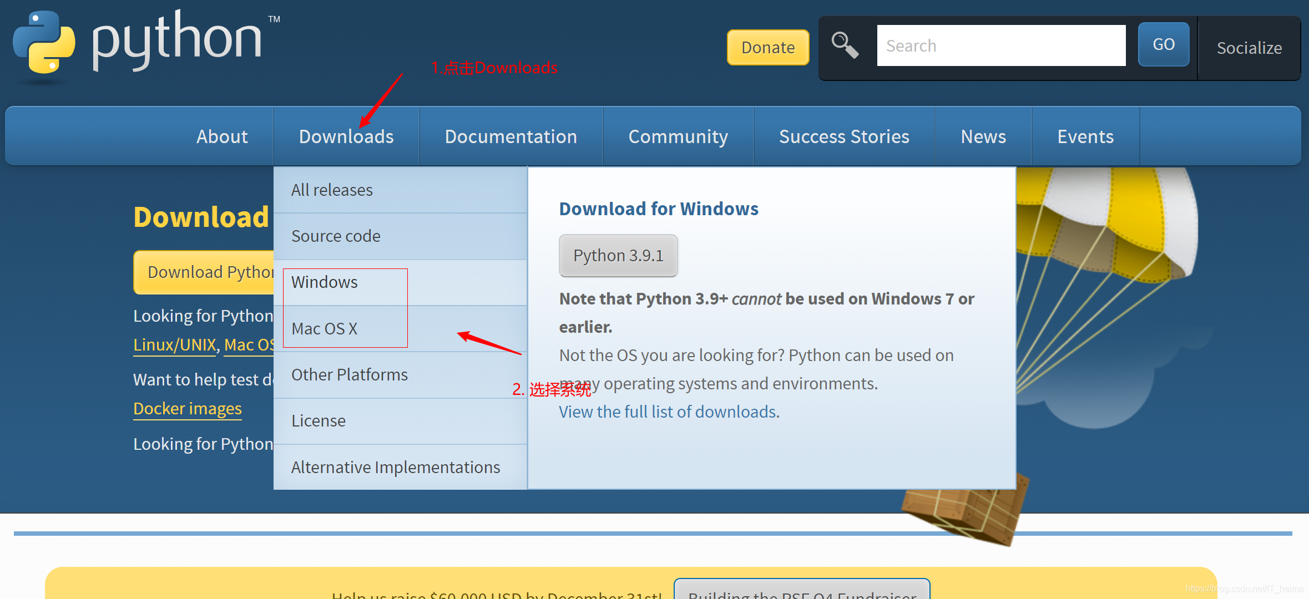1309x599 pixels.
Task: Follow 'View the full list of downloads' link
Action: [668, 412]
